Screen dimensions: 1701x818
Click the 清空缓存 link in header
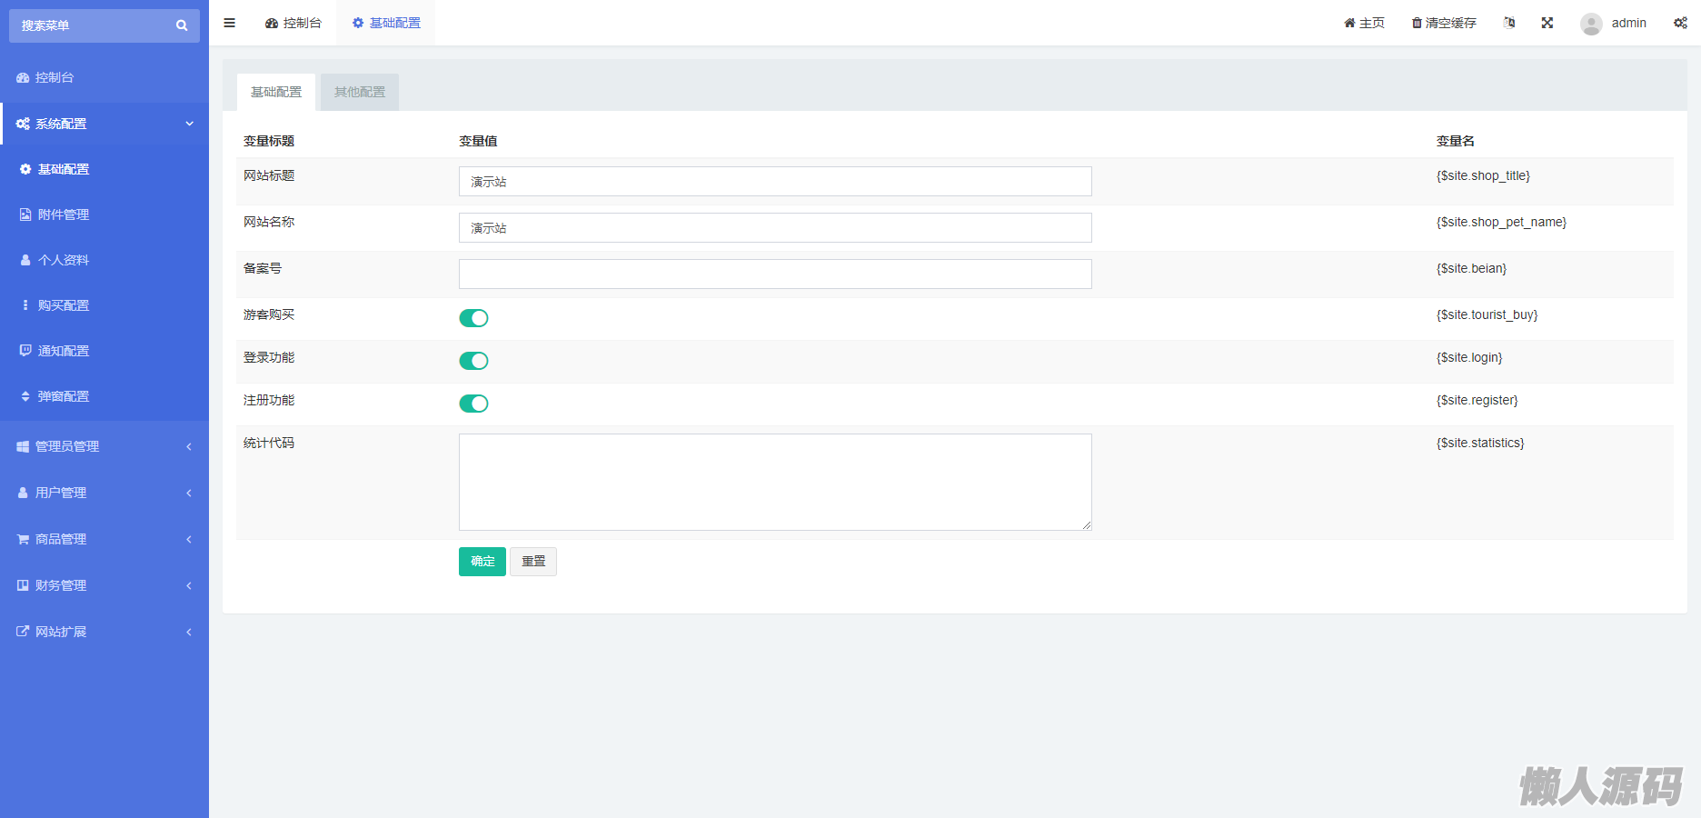tap(1444, 23)
